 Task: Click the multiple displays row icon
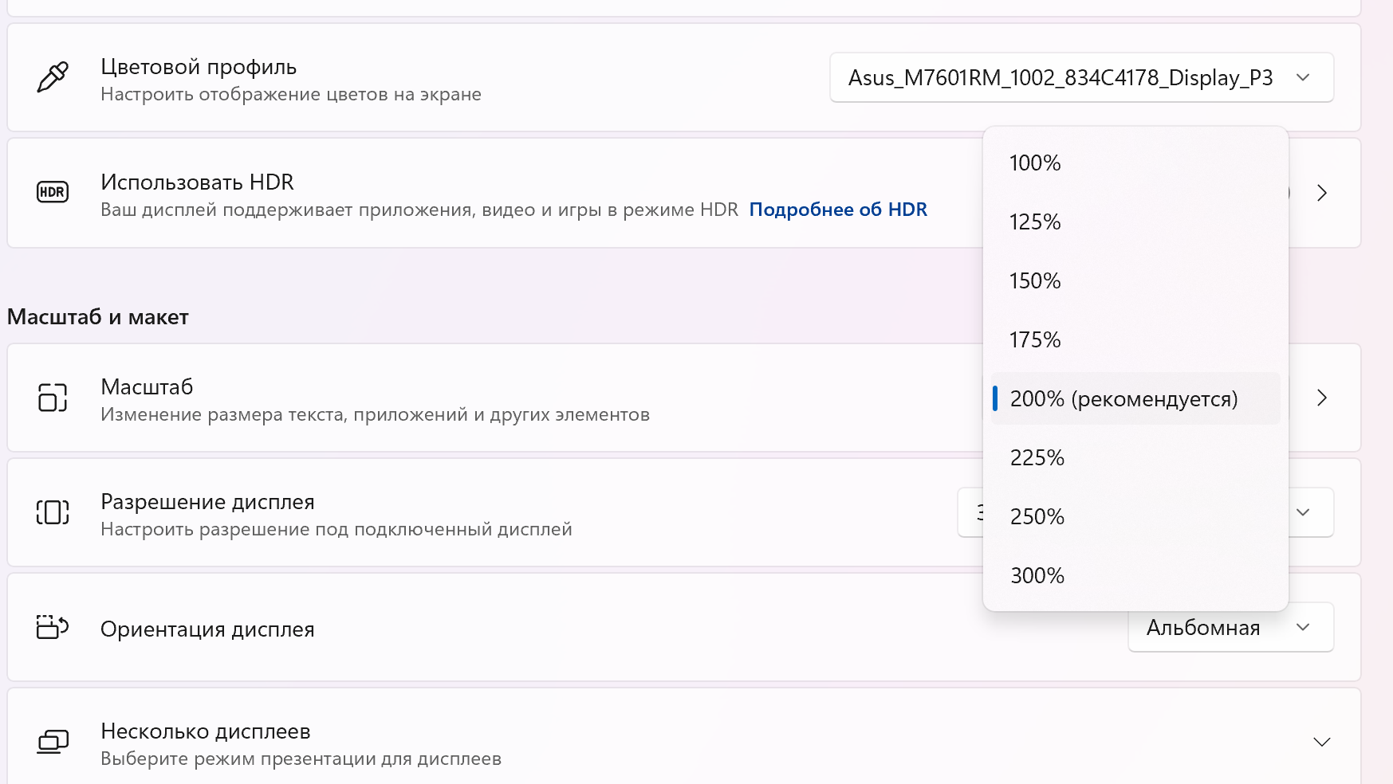click(53, 742)
